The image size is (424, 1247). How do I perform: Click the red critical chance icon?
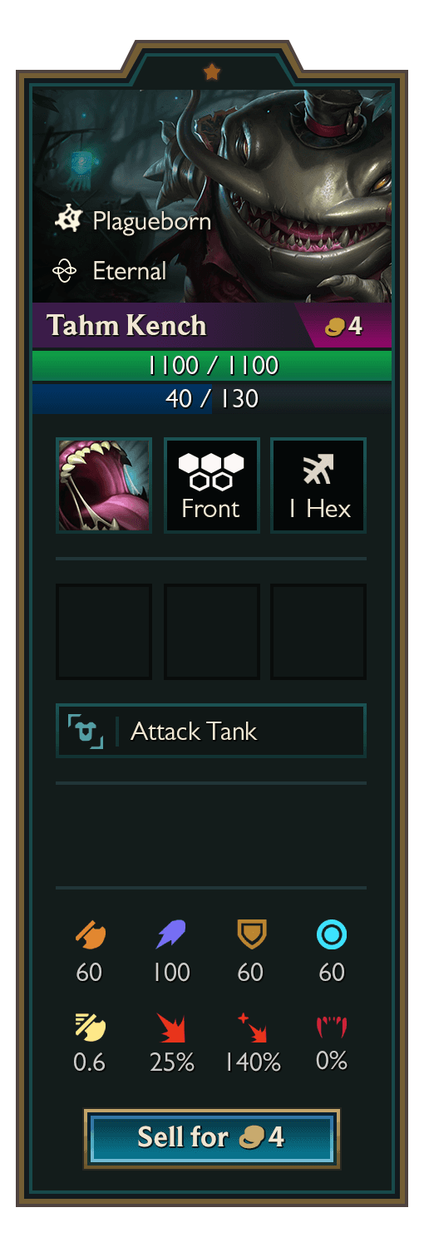click(171, 1028)
